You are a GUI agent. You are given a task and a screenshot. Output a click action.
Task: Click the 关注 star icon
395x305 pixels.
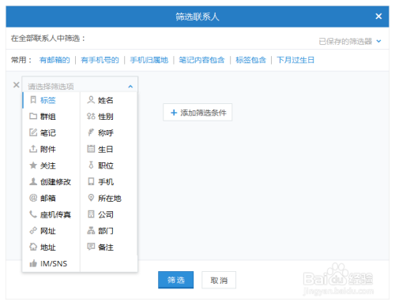click(x=33, y=166)
